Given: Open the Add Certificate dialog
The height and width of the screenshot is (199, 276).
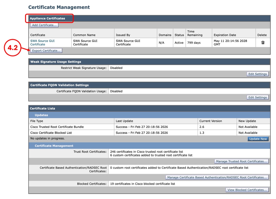Looking at the screenshot, I should point(44,25).
